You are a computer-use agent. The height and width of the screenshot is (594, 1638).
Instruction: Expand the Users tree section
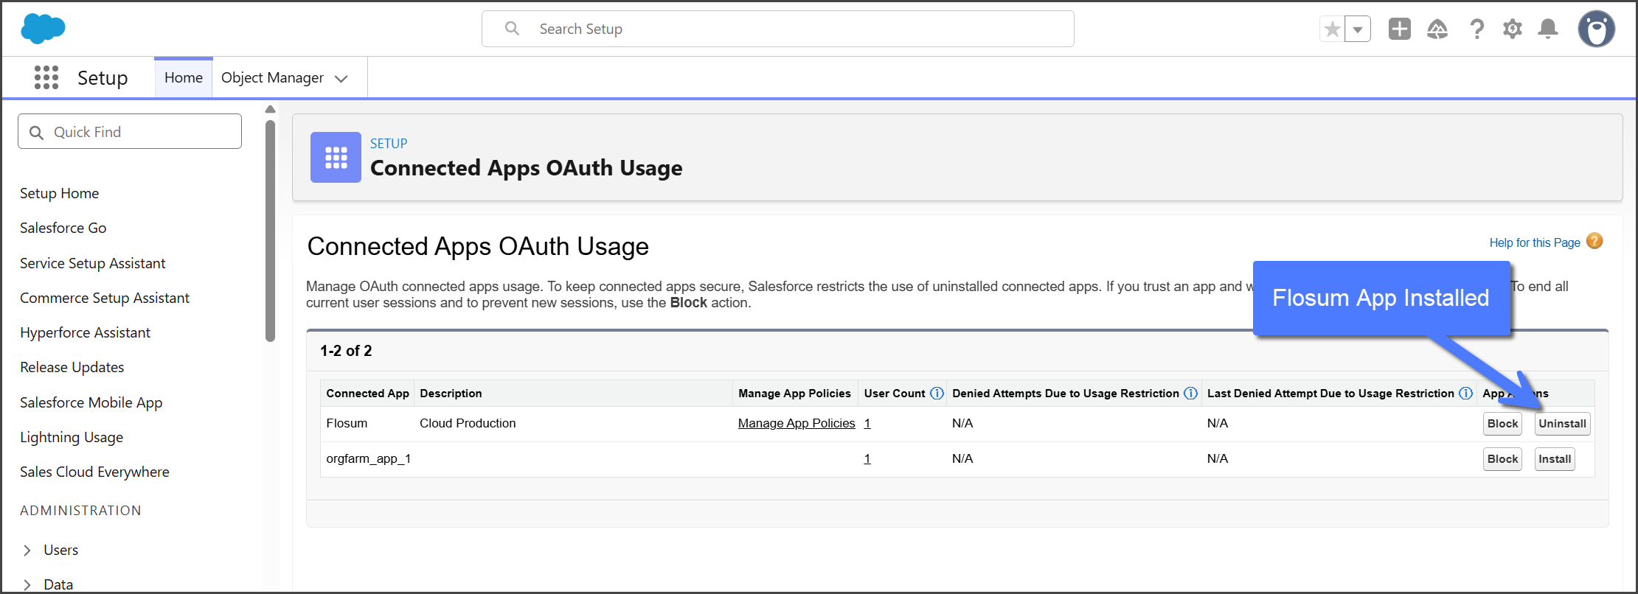(27, 551)
